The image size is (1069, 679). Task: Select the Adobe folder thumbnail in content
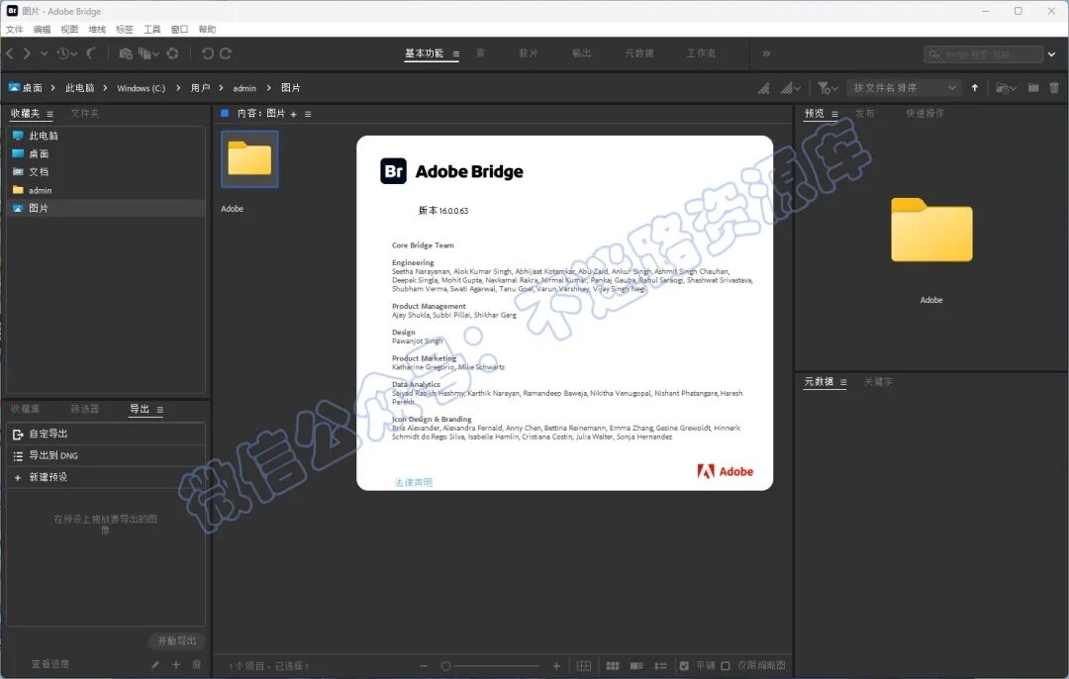click(249, 158)
